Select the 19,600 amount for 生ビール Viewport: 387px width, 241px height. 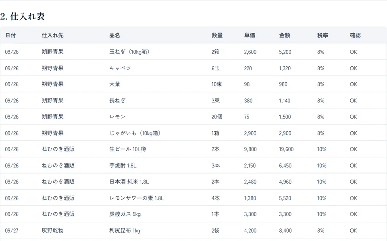coord(286,149)
